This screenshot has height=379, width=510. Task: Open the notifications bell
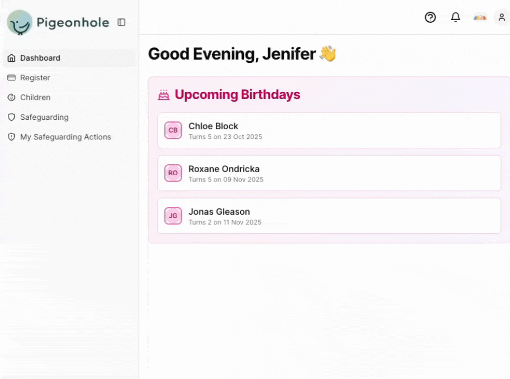(455, 17)
